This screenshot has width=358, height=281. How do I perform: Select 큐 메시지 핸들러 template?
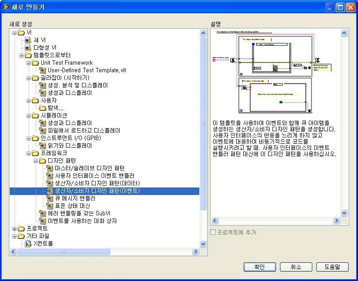pyautogui.click(x=75, y=199)
